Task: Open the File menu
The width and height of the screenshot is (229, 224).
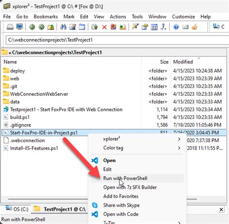Action: [7, 16]
